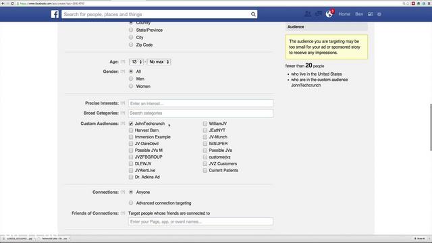Select the City location option
The image size is (432, 243).
click(x=131, y=37)
